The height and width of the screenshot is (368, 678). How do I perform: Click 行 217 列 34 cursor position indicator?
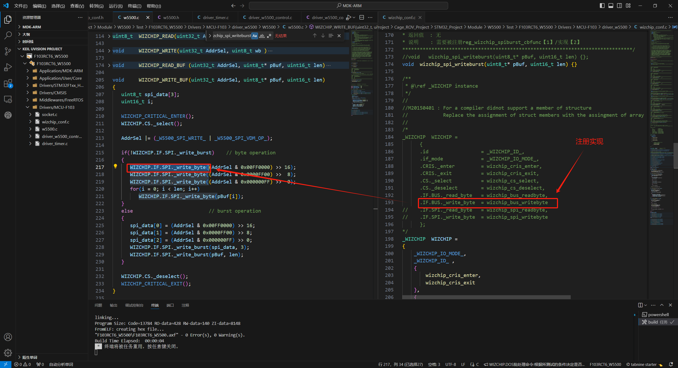[x=401, y=365]
